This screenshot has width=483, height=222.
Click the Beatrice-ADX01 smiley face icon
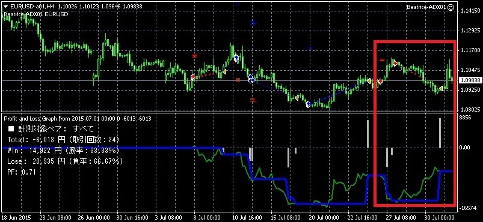(x=451, y=7)
